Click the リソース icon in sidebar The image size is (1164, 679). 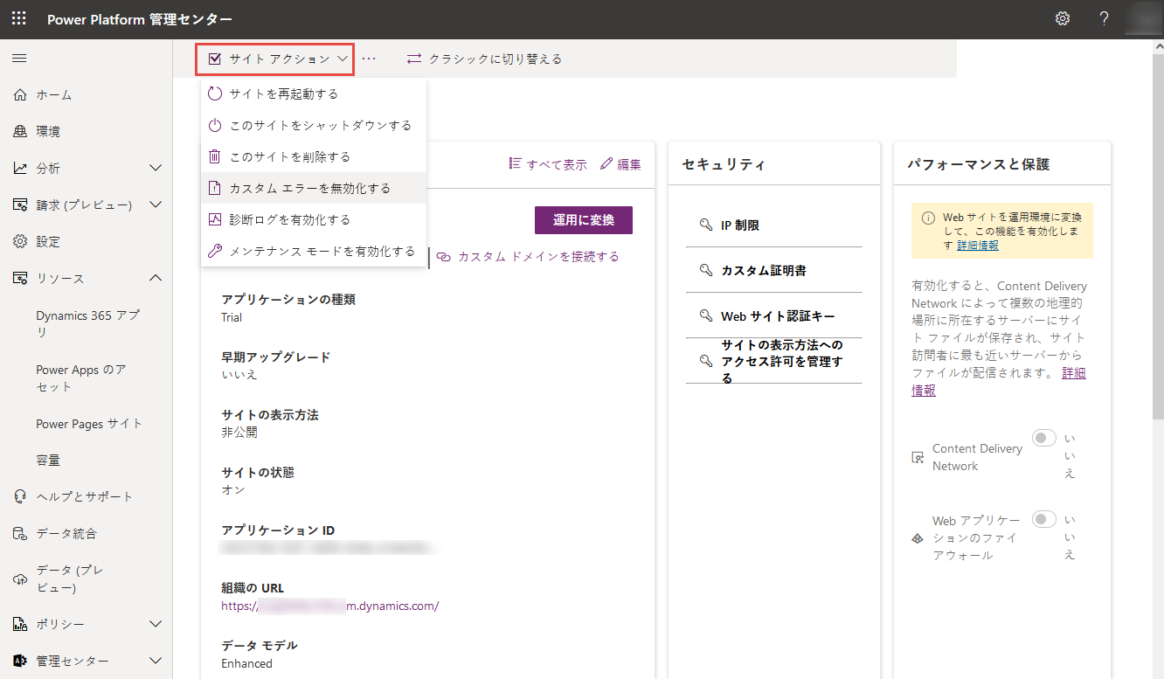pyautogui.click(x=20, y=278)
